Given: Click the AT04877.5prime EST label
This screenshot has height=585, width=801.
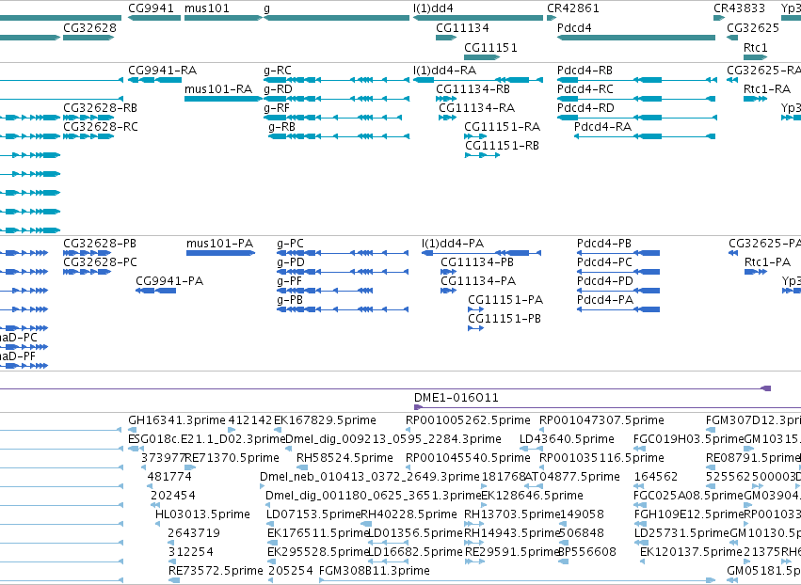Looking at the screenshot, I should point(572,476).
